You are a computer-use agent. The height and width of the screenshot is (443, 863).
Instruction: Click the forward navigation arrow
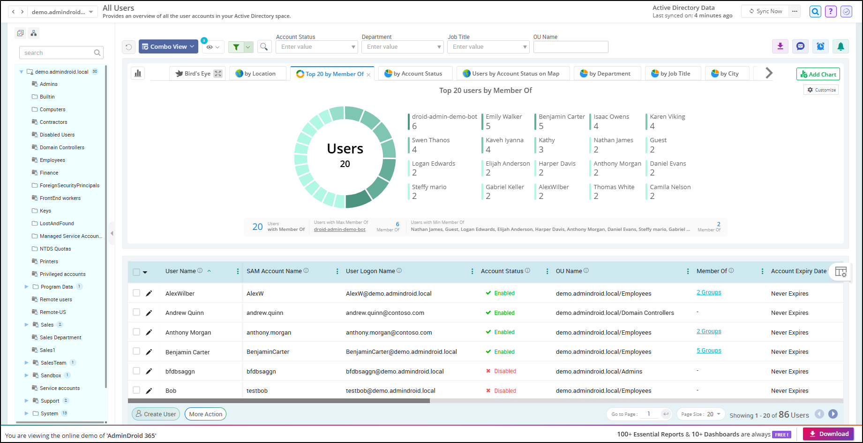coord(22,12)
